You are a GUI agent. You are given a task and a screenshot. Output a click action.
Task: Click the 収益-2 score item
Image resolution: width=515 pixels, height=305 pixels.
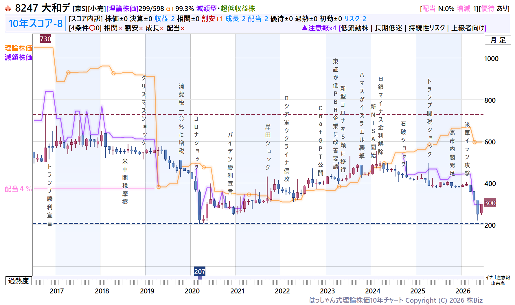pyautogui.click(x=164, y=19)
